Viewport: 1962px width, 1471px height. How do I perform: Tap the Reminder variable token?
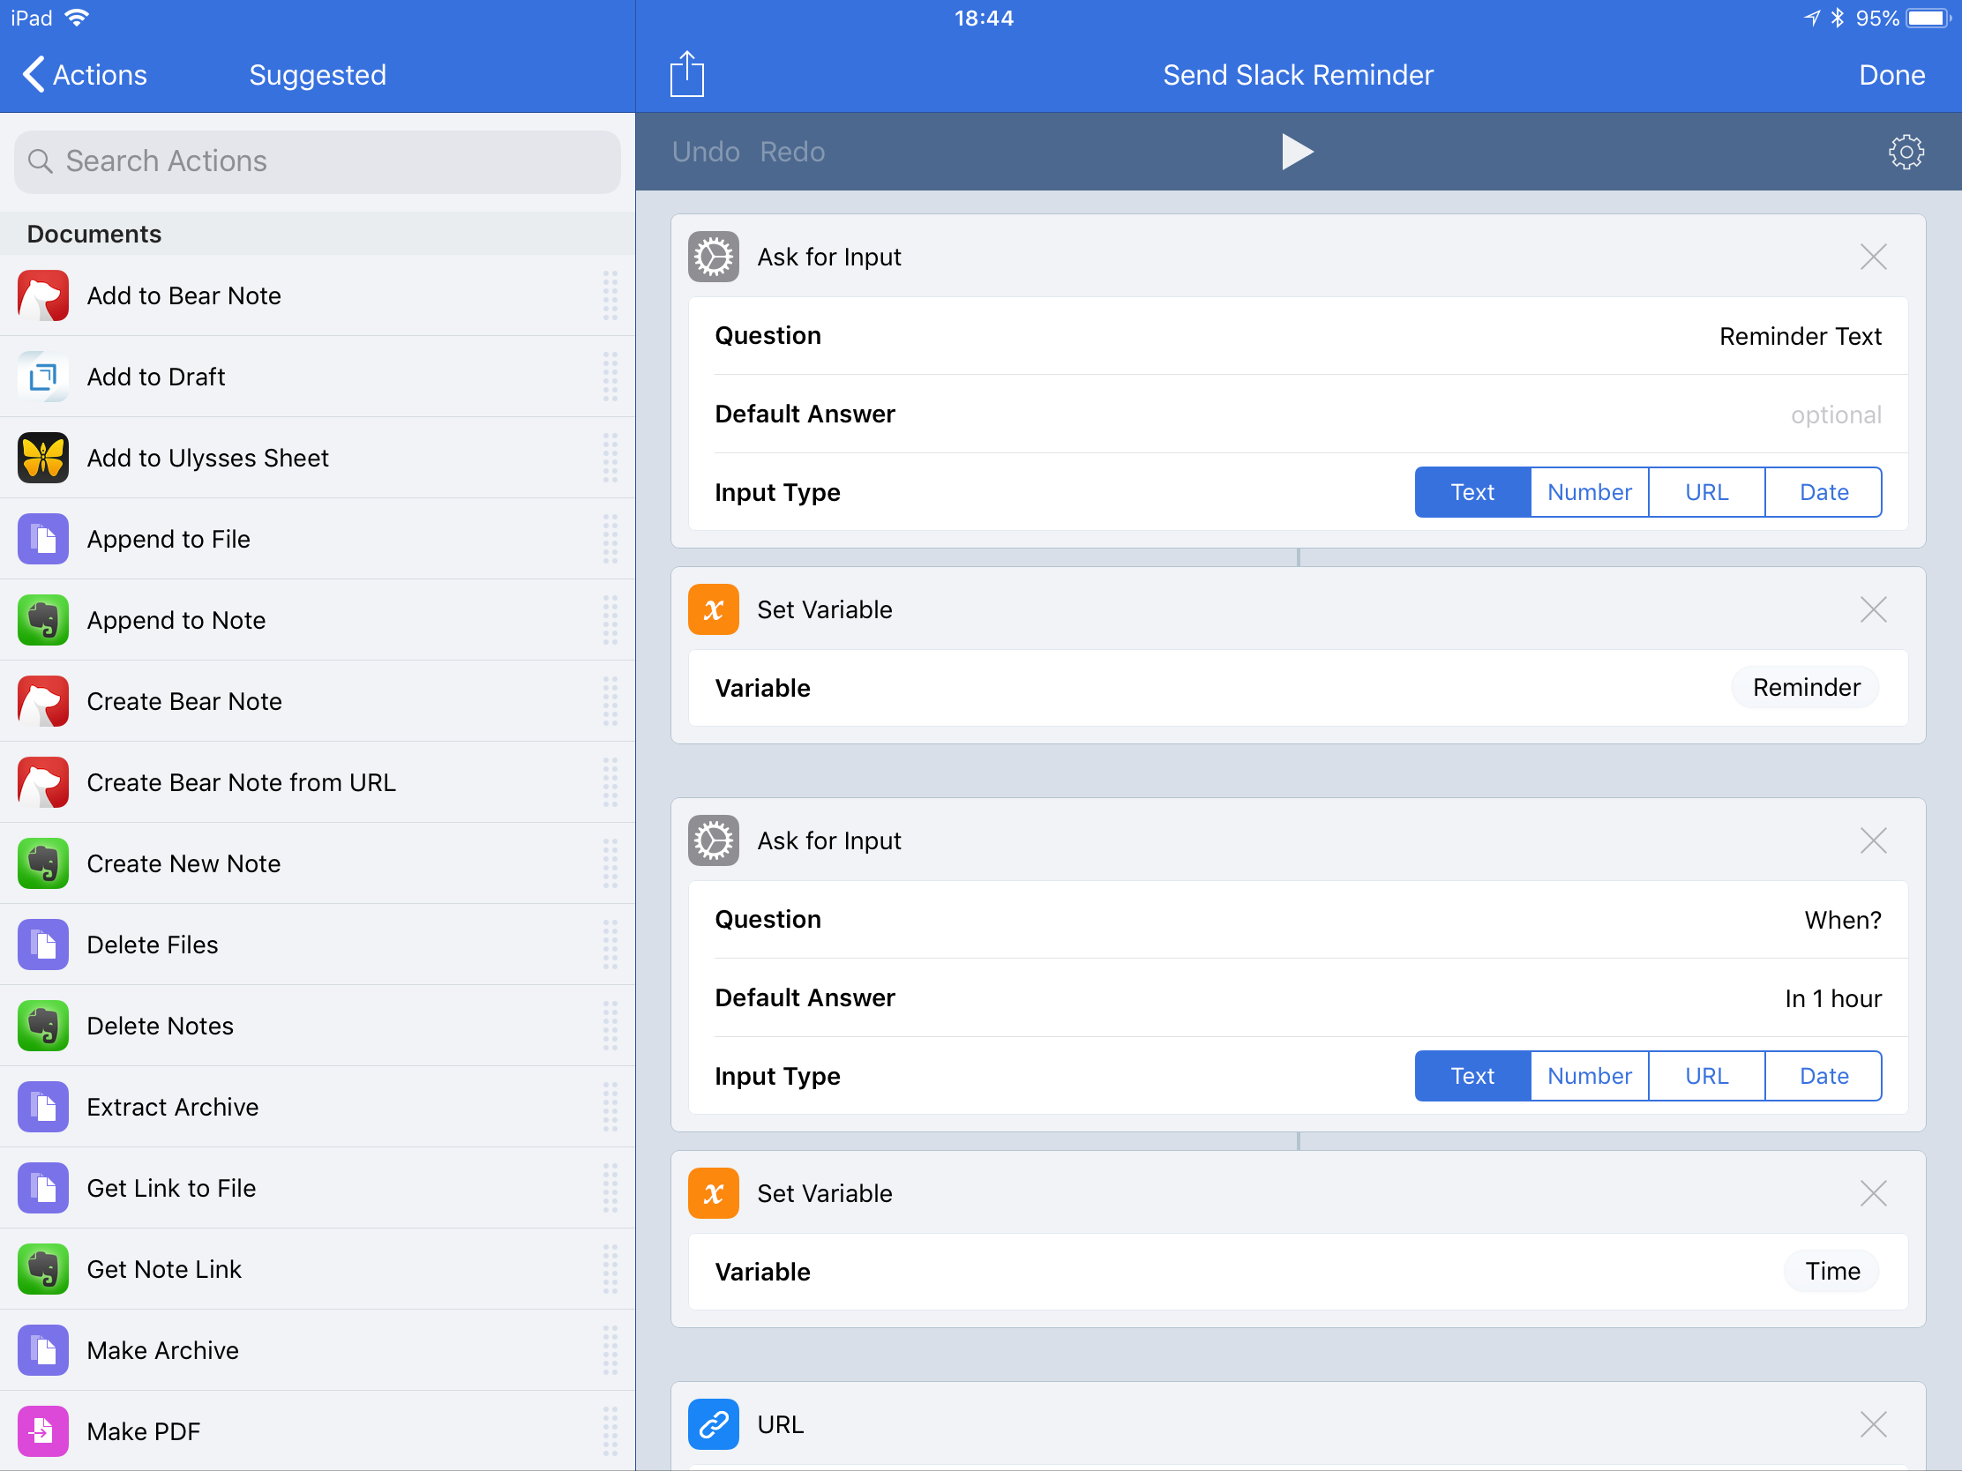[x=1806, y=688]
